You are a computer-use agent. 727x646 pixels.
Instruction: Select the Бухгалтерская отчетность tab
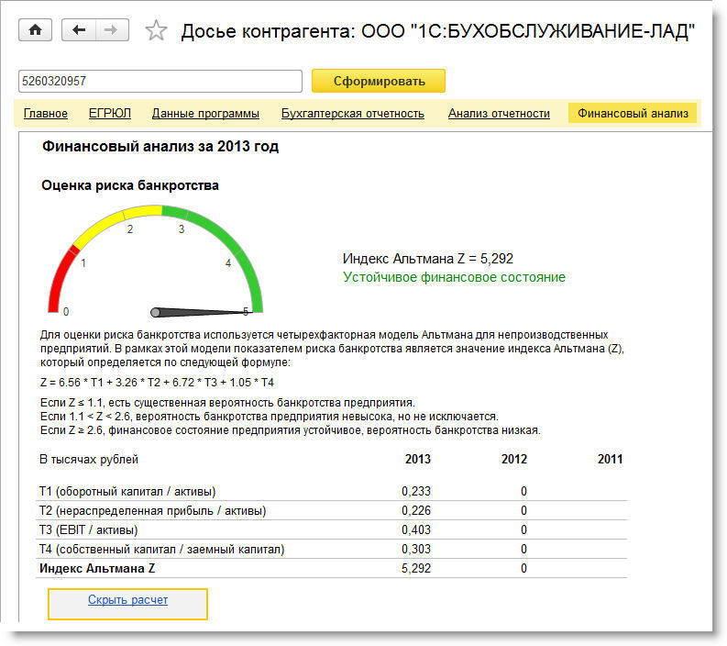pos(353,114)
